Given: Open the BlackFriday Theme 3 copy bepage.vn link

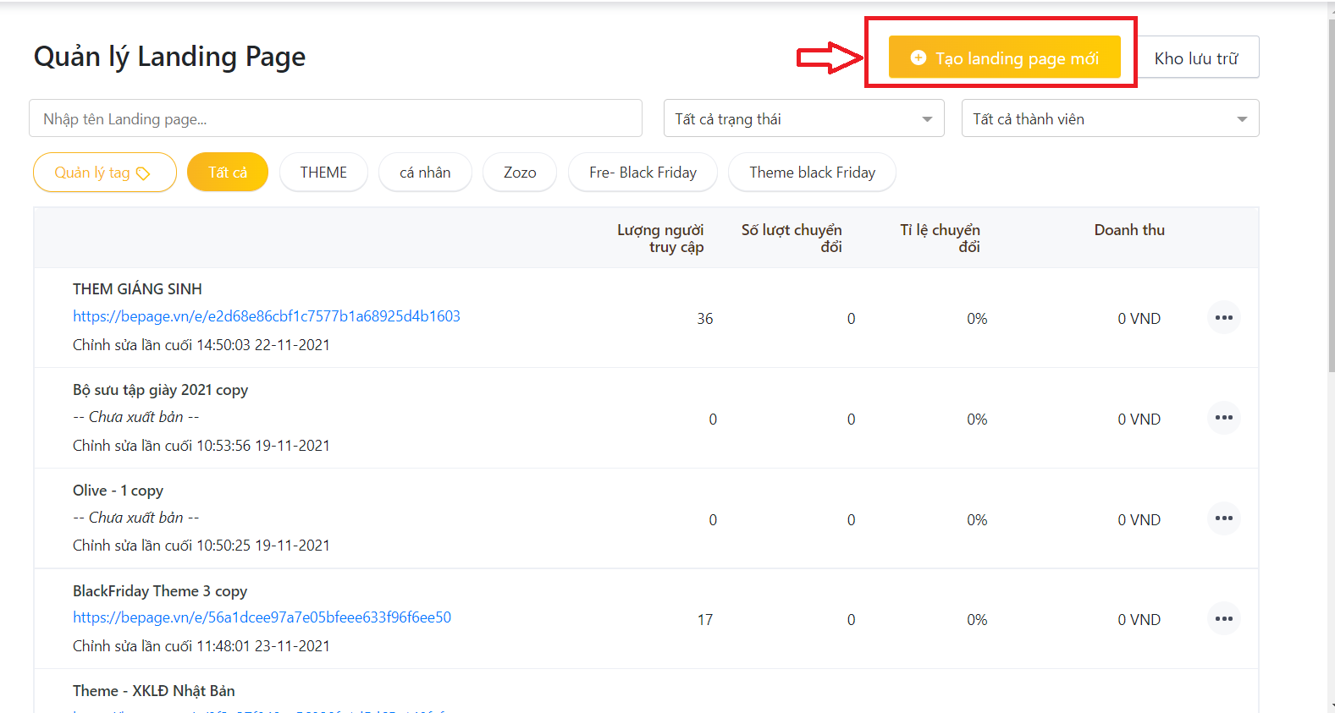Looking at the screenshot, I should point(262,617).
